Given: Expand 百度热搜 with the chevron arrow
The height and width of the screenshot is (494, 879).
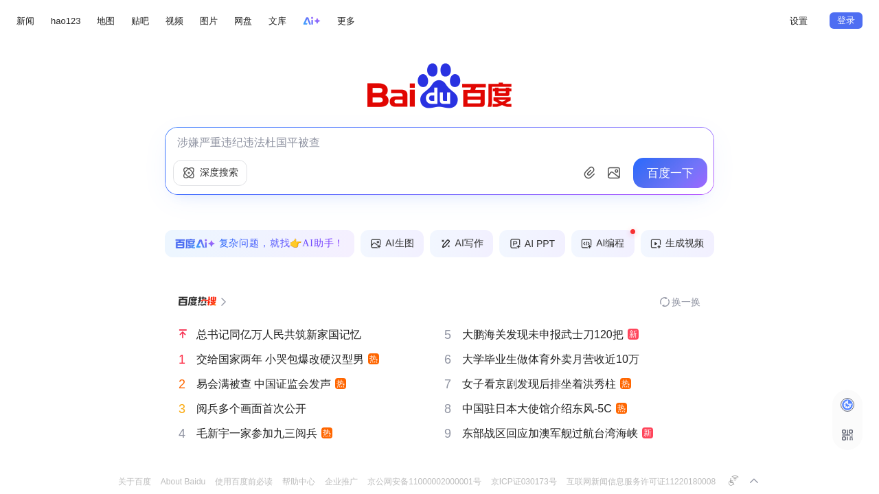Looking at the screenshot, I should pos(223,302).
